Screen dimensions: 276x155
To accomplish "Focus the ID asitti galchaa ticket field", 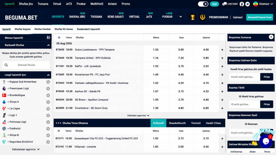I will pos(245,104).
